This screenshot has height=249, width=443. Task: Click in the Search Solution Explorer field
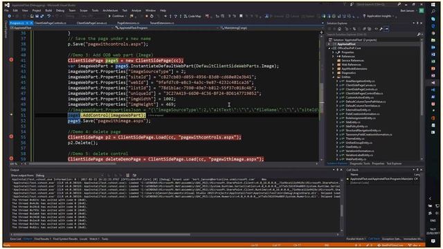372,35
